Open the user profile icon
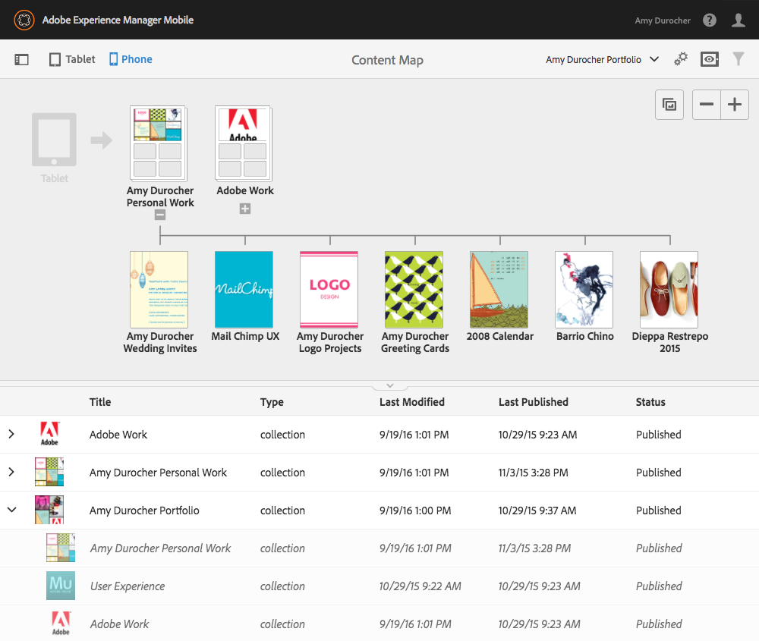Screen dimensions: 759x641 point(739,20)
